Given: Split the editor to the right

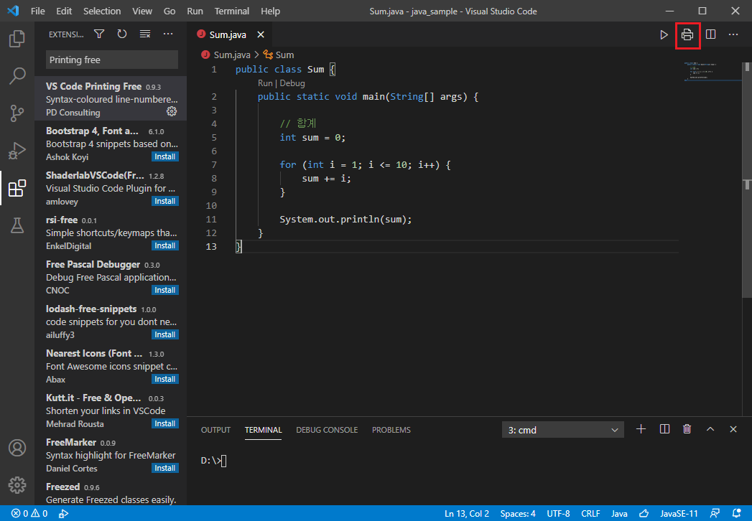Looking at the screenshot, I should coord(711,34).
